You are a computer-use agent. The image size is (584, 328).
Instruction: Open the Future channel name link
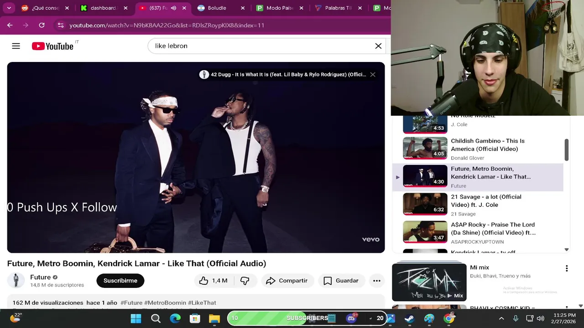tap(40, 277)
